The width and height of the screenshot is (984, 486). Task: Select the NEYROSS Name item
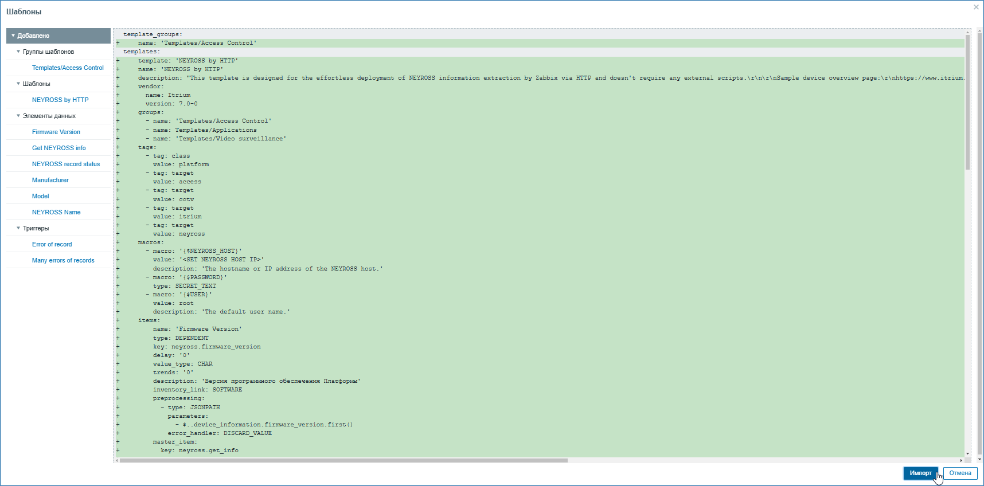pyautogui.click(x=56, y=212)
